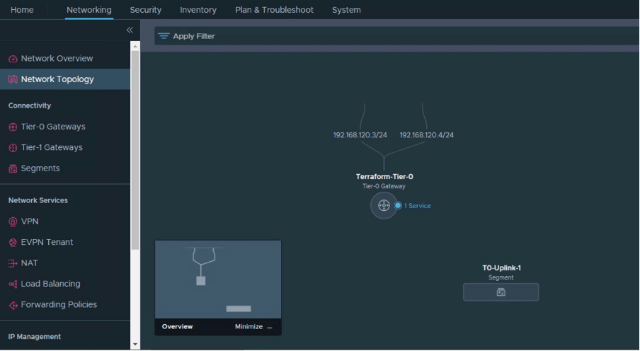Image resolution: width=640 pixels, height=351 pixels.
Task: Click the Tier-0 Gateways sidebar icon
Action: (x=13, y=127)
